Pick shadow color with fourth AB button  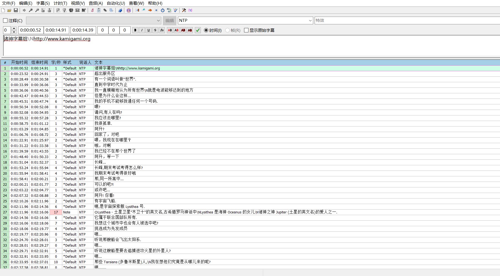point(190,30)
